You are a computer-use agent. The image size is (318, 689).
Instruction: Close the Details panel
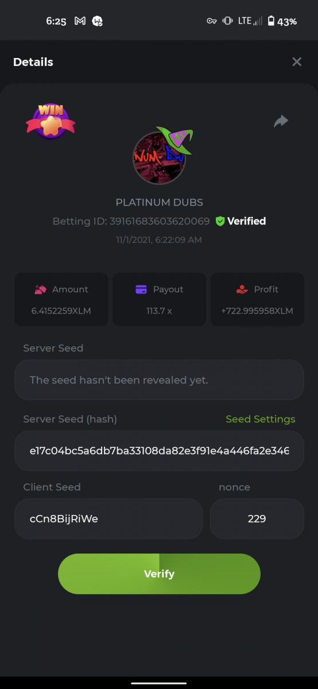pos(297,62)
